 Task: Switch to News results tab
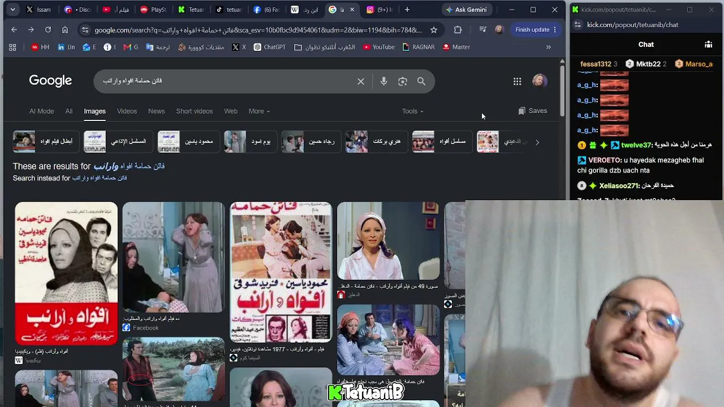[x=157, y=111]
